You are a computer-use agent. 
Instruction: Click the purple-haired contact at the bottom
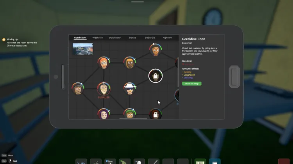tap(104, 114)
